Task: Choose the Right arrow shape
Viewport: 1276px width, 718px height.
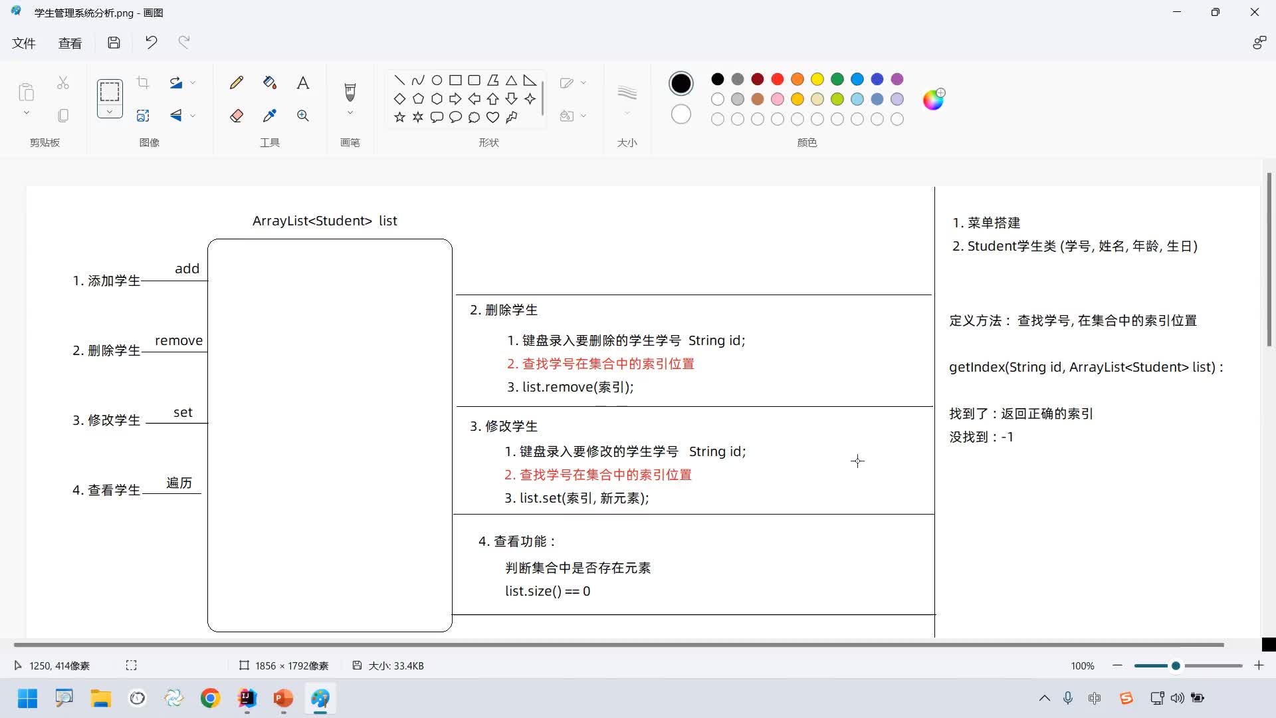Action: point(455,99)
